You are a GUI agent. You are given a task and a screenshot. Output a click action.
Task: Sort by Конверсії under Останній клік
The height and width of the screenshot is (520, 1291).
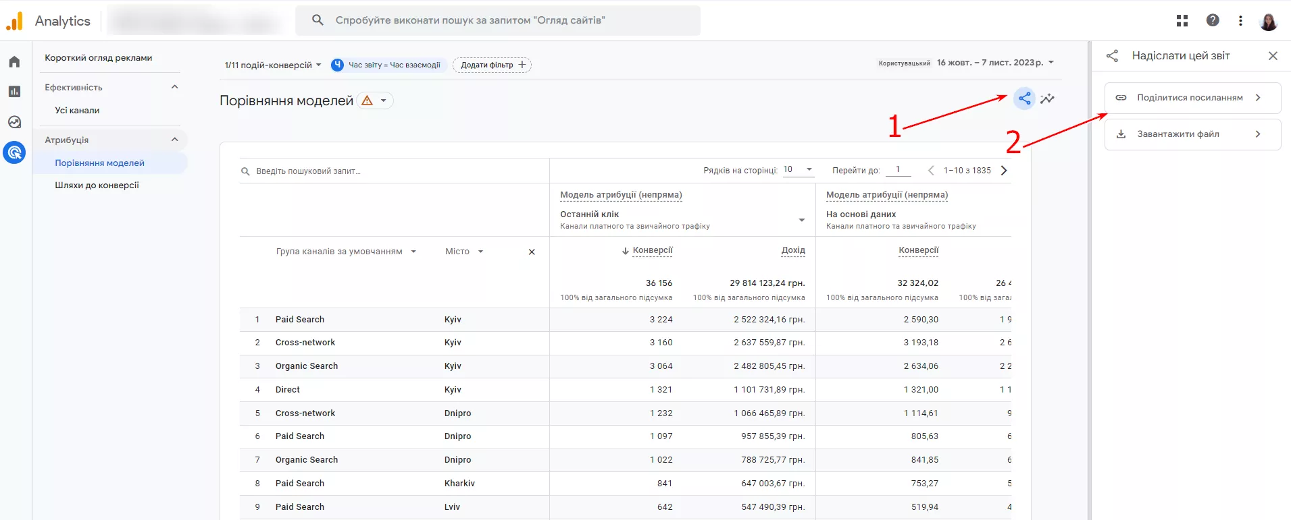click(653, 250)
